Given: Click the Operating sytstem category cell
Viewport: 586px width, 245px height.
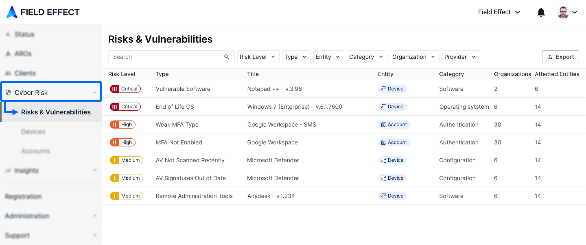Looking at the screenshot, I should click(x=464, y=107).
